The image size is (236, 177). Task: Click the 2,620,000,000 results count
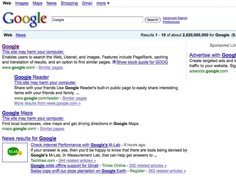(x=195, y=35)
